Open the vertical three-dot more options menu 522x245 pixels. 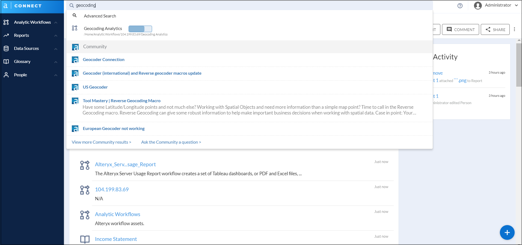pos(514,29)
